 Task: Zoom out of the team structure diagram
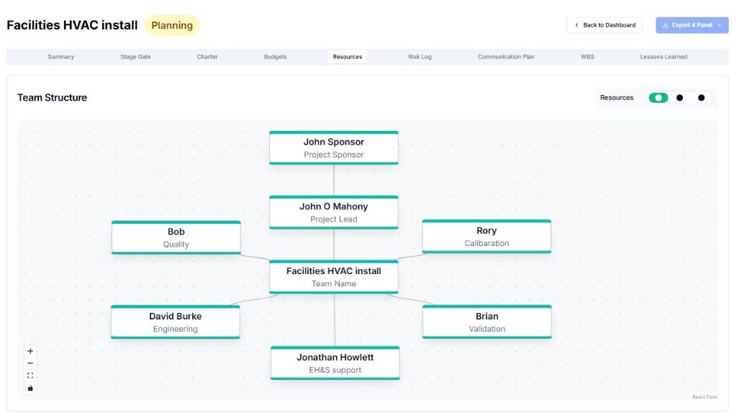pyautogui.click(x=30, y=363)
